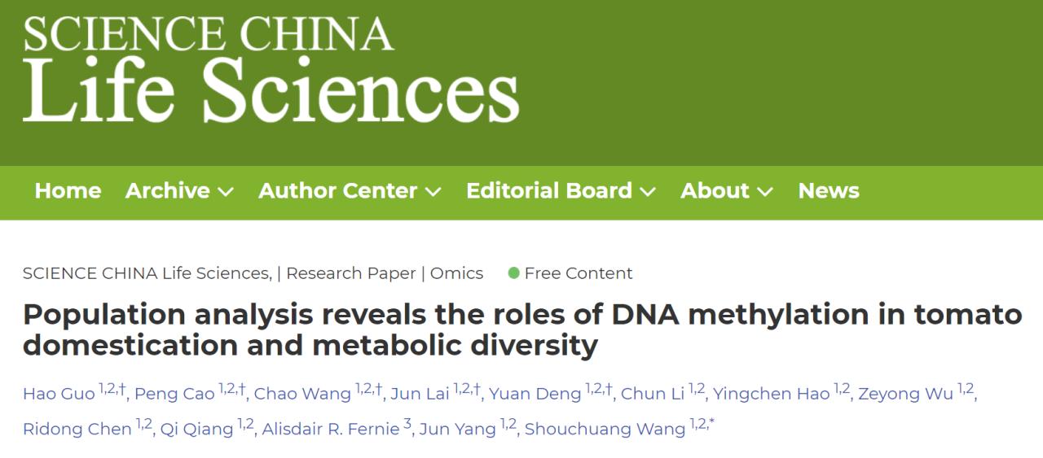
Task: Open author Yuan Deng link
Action: click(x=535, y=394)
